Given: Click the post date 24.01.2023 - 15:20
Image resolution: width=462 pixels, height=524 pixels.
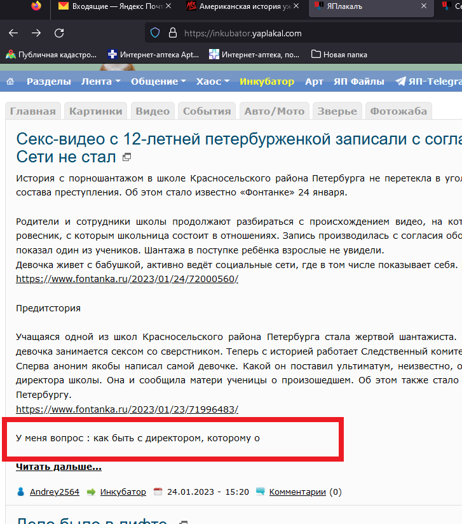Looking at the screenshot, I should [208, 492].
